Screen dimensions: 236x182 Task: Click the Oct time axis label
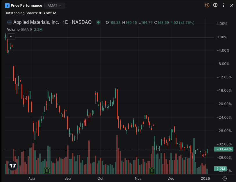[x=100, y=179]
